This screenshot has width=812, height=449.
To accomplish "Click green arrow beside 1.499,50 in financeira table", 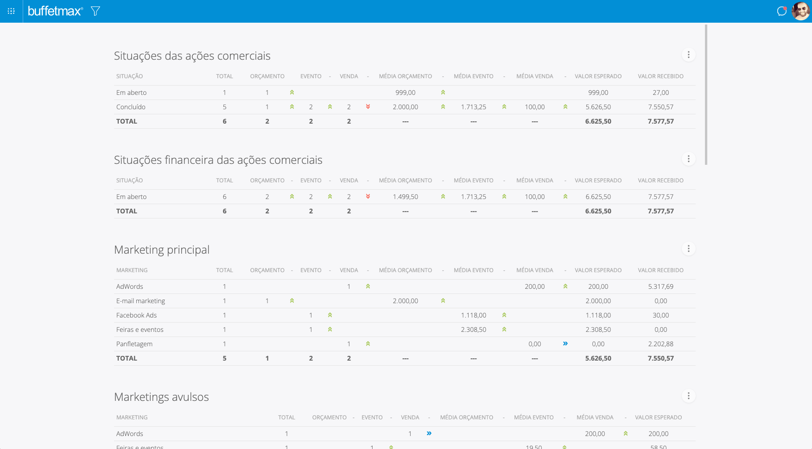I will 443,197.
